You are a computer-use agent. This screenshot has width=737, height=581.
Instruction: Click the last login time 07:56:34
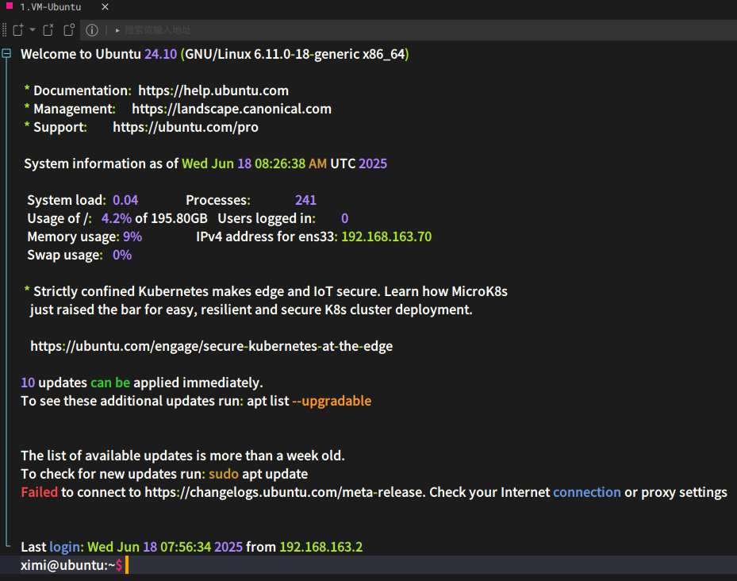pos(186,547)
